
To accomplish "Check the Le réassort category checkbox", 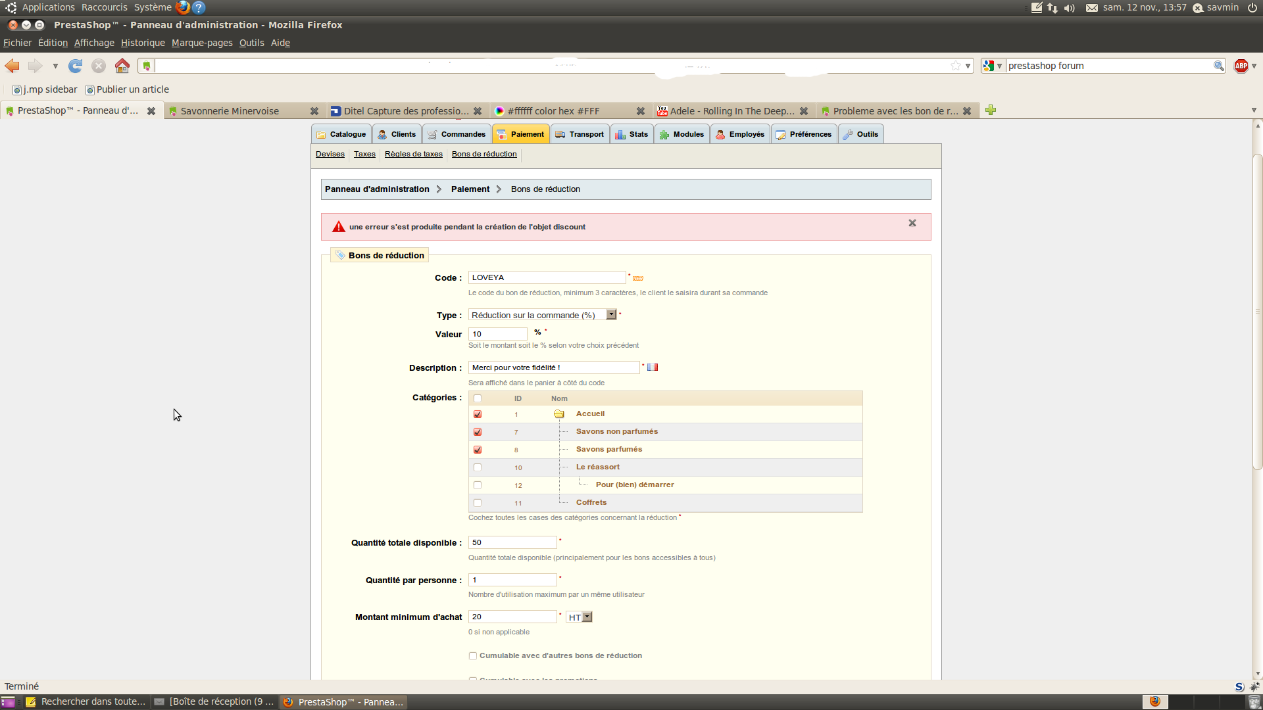I will click(x=478, y=467).
